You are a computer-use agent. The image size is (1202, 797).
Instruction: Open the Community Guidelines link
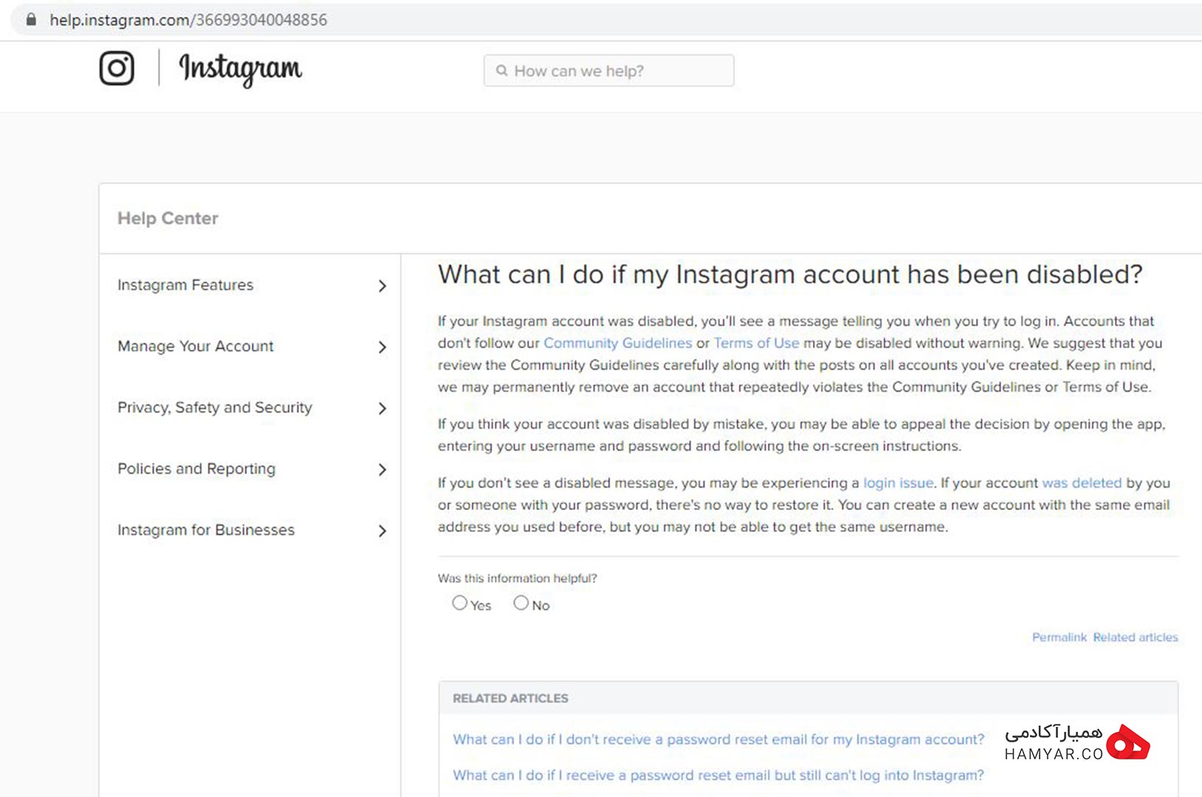618,343
